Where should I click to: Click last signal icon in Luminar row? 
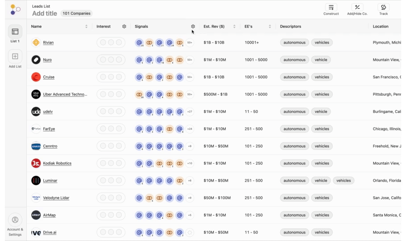point(179,181)
